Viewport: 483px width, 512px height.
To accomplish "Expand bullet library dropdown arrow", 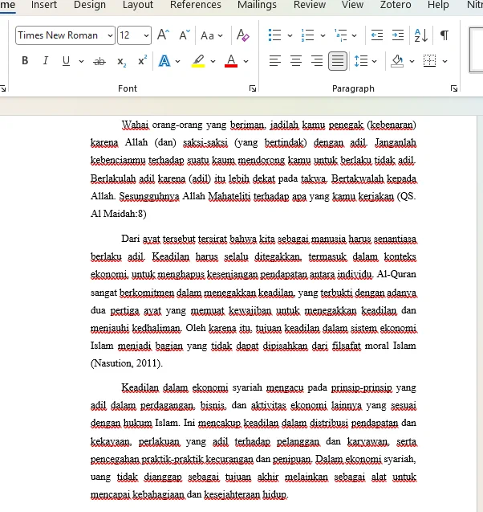I will click(x=290, y=35).
